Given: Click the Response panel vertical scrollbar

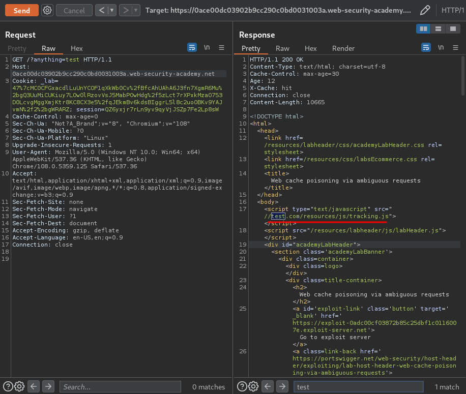Looking at the screenshot, I should coord(463,76).
